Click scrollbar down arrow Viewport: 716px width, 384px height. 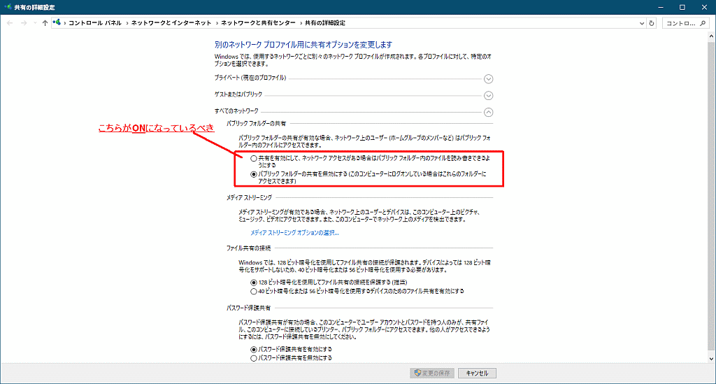point(711,359)
